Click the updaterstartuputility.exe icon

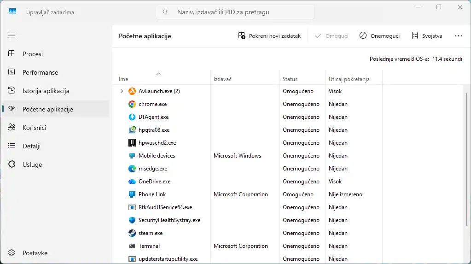(132, 259)
